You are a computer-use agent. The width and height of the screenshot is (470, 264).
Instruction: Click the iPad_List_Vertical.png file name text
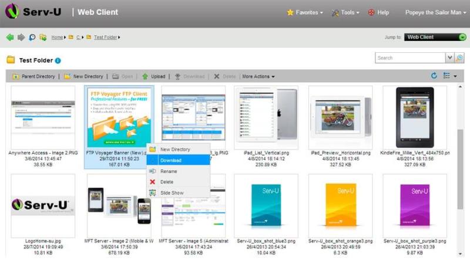point(266,153)
